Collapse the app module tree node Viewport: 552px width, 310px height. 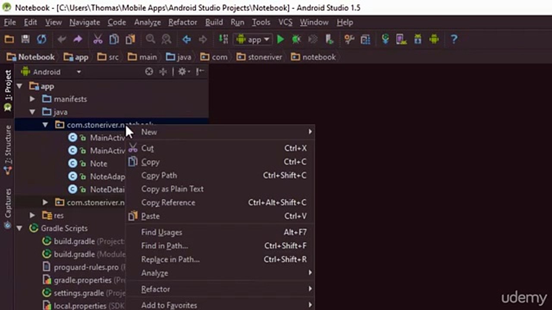(19, 86)
